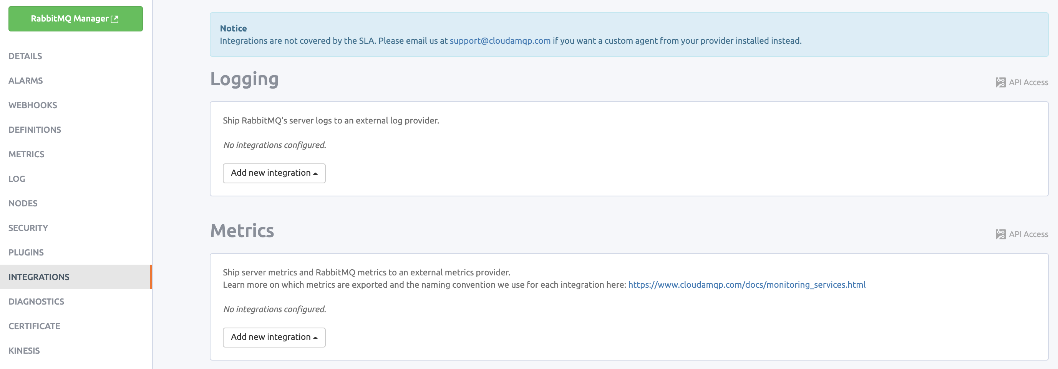This screenshot has height=369, width=1058.
Task: Click the support@cloudamqp.com email link
Action: [x=500, y=41]
